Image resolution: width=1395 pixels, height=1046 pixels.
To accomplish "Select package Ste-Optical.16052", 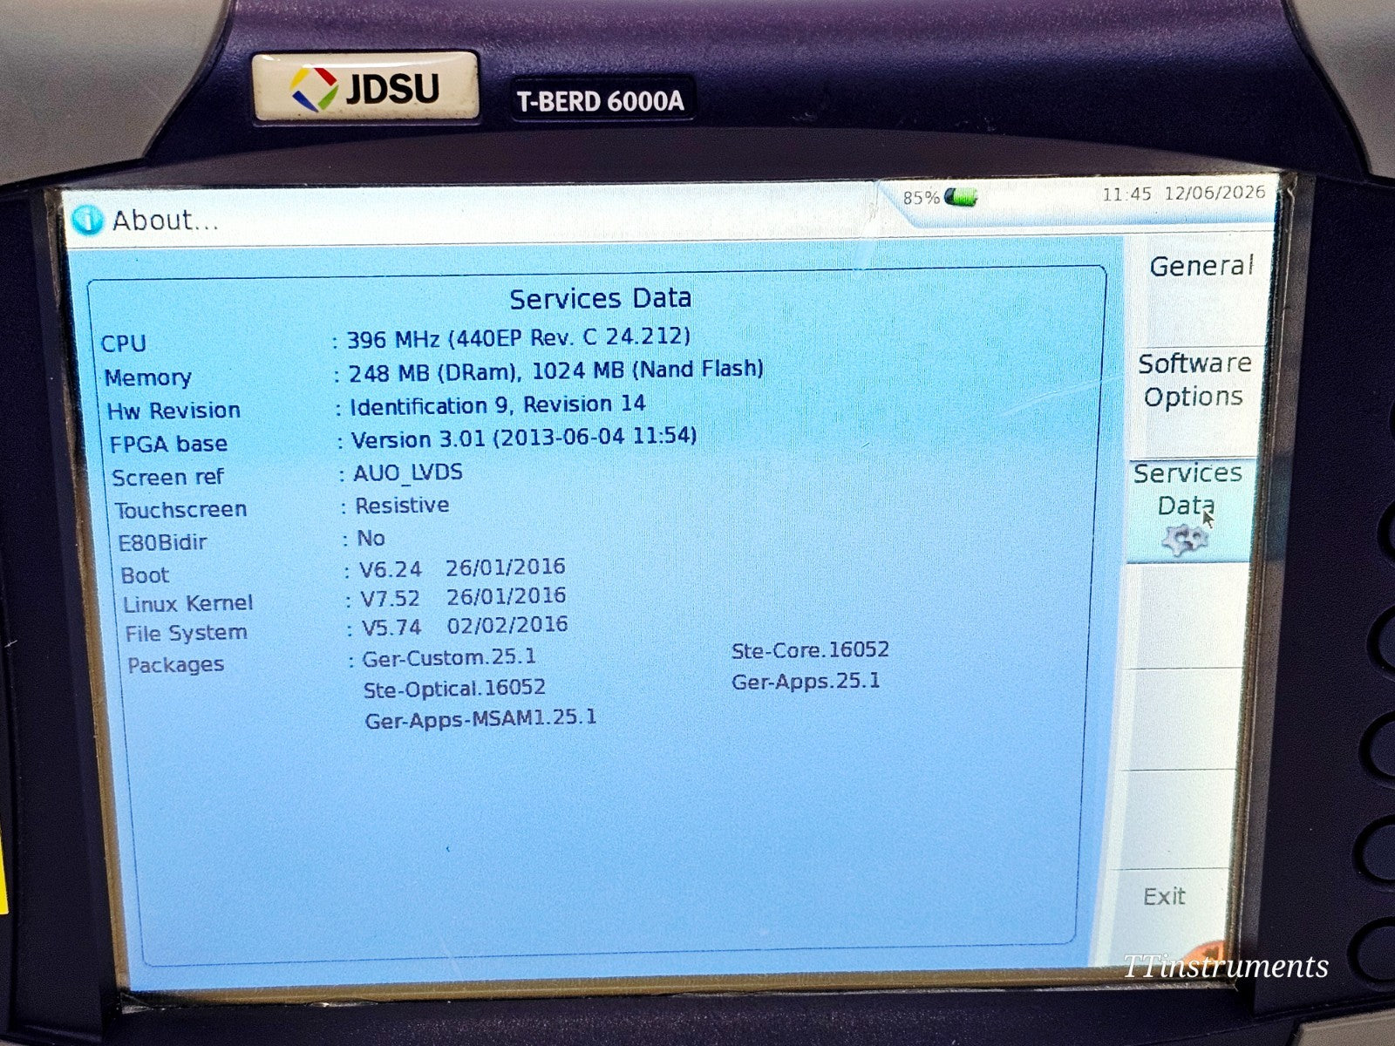I will click(x=454, y=689).
